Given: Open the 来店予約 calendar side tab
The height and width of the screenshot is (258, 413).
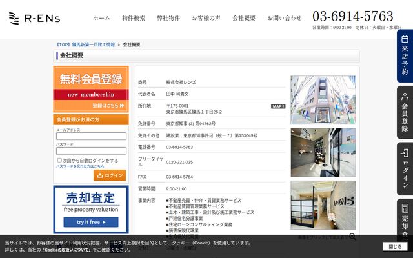Looking at the screenshot, I should click(x=405, y=56).
